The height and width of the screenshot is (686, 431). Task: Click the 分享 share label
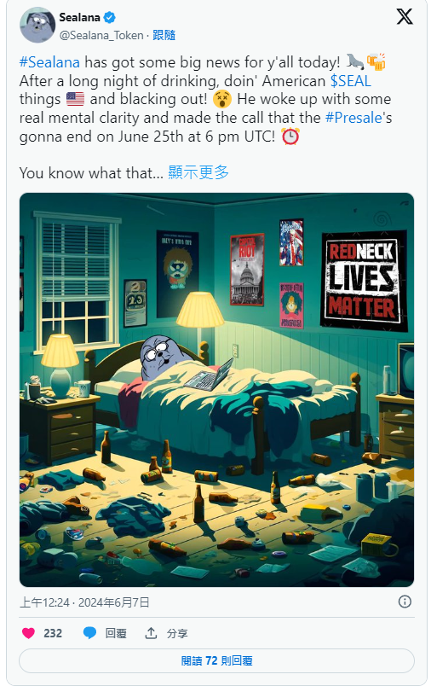point(177,633)
